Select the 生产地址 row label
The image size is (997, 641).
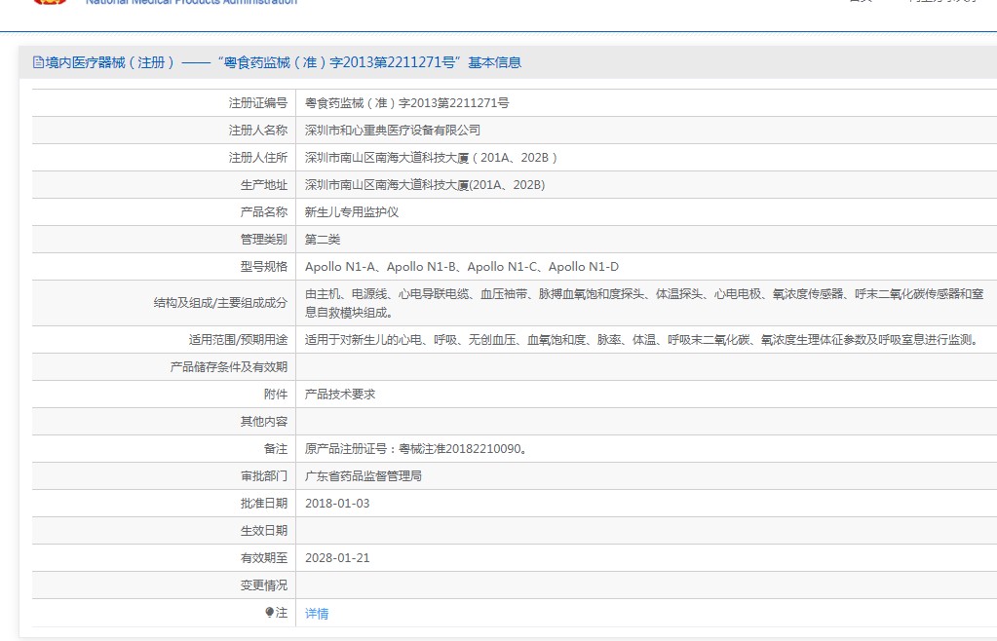tap(264, 185)
